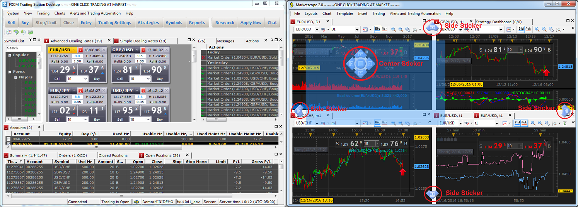578x207 pixels.
Task: Click the Symbol List search field
Action: coord(23,48)
